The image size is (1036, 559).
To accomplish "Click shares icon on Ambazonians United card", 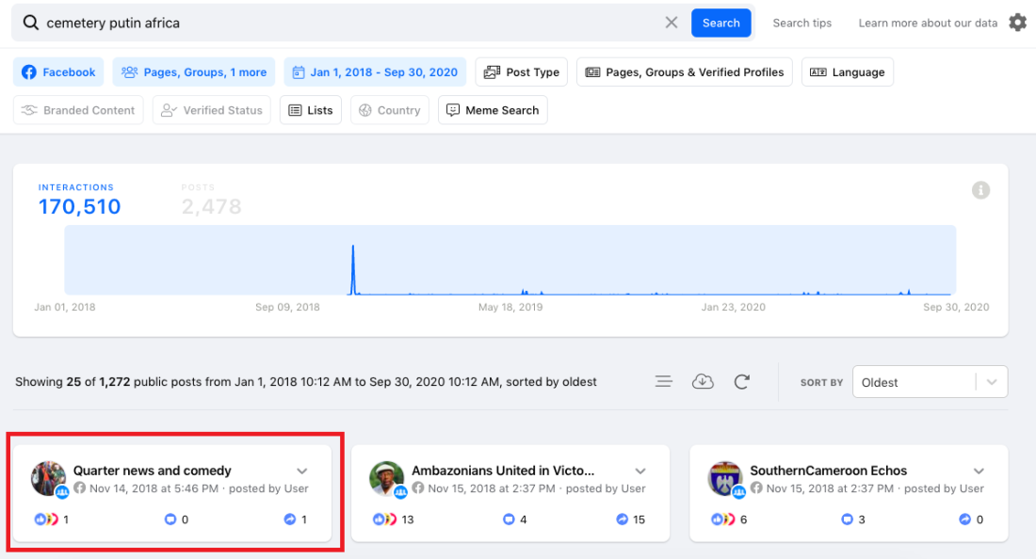I will tap(623, 519).
